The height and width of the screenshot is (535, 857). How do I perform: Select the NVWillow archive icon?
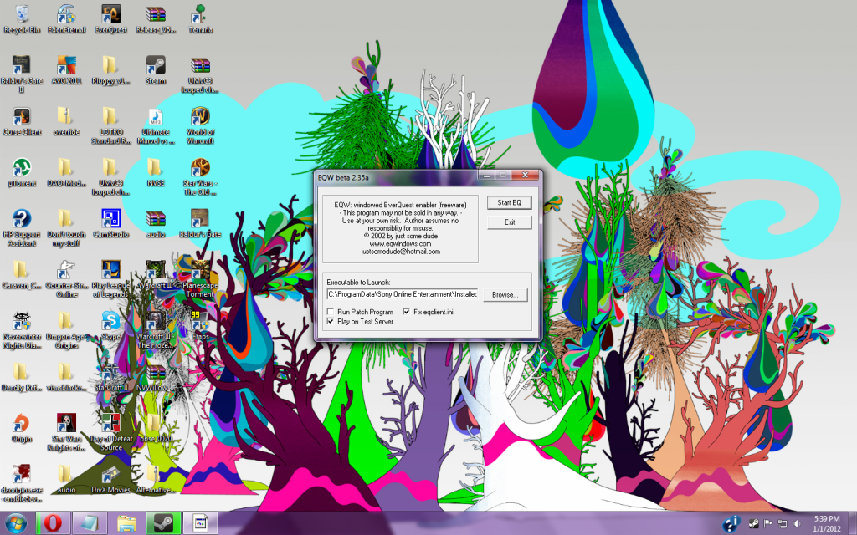coord(156,378)
